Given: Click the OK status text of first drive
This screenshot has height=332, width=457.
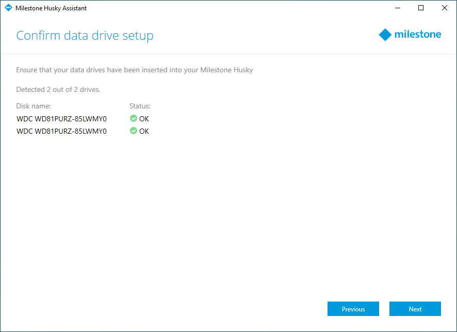Looking at the screenshot, I should point(144,119).
